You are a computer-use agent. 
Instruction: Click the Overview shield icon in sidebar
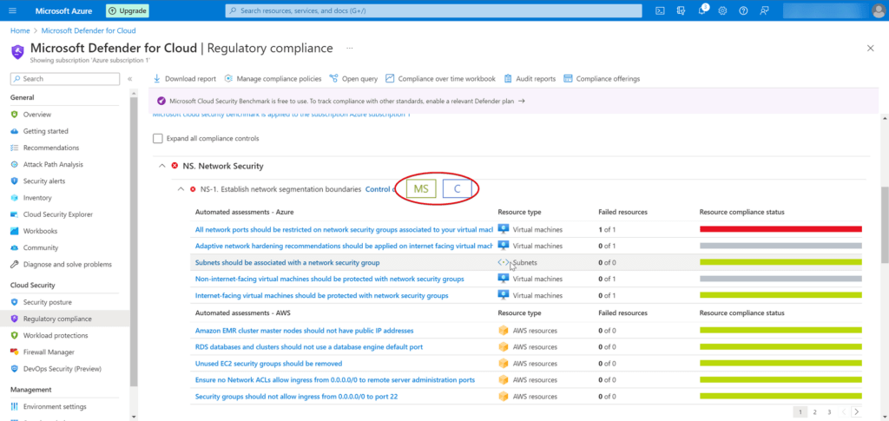(14, 115)
